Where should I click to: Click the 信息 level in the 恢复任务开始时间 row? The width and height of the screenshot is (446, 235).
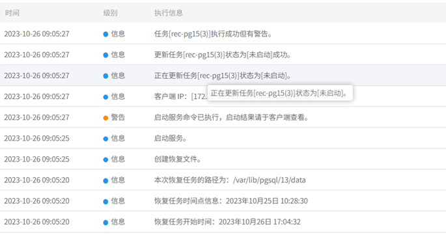pyautogui.click(x=118, y=222)
